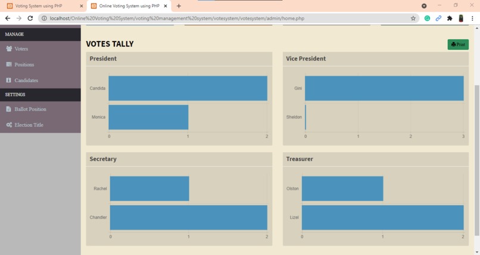Click the Ballot Position document icon

(8, 109)
